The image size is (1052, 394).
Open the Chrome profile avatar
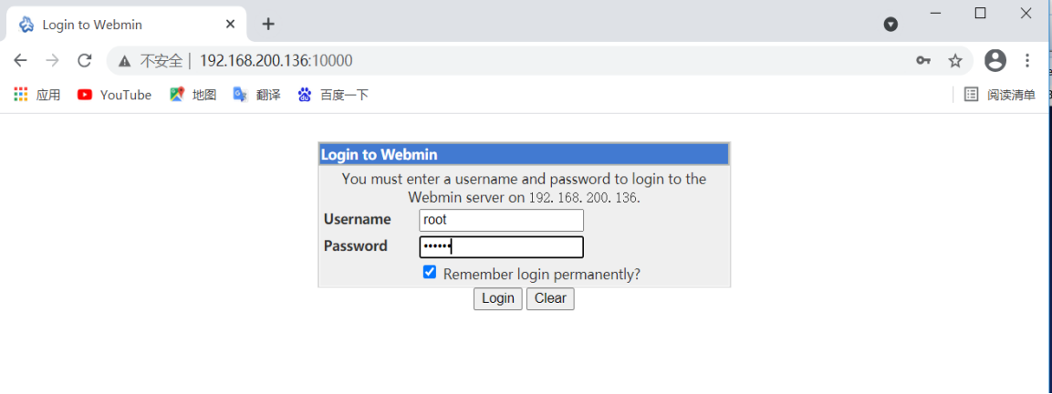pos(995,61)
